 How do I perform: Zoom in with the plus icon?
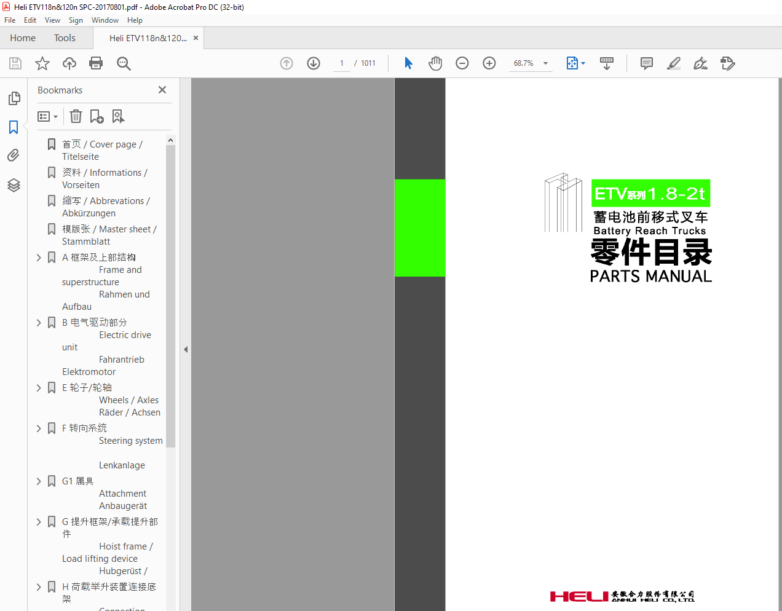pos(489,63)
